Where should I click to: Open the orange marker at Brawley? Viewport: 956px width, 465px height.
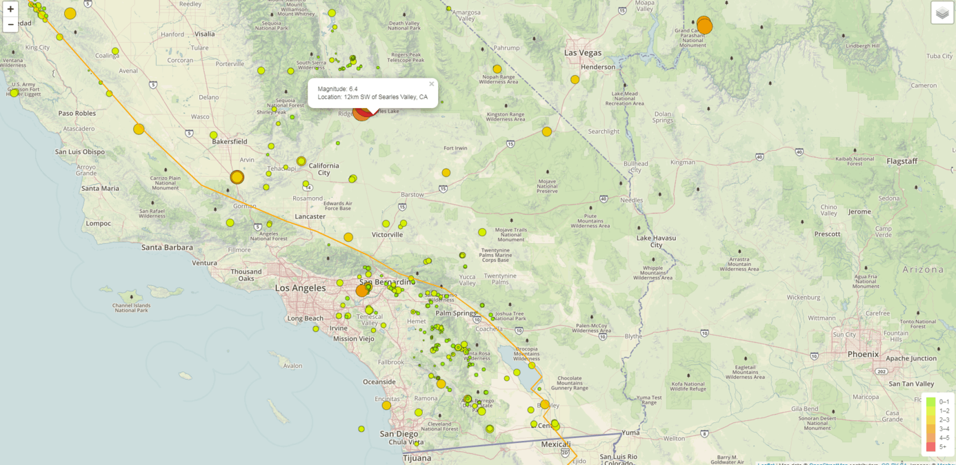[545, 404]
